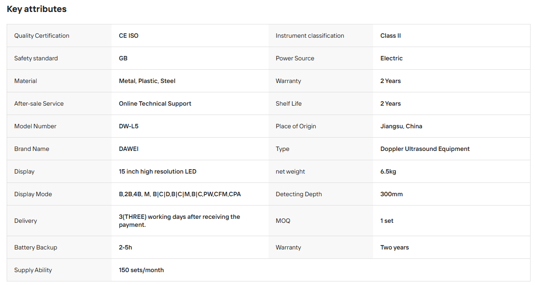Image resolution: width=535 pixels, height=285 pixels.
Task: Click the DW-L5 model number
Action: 129,126
